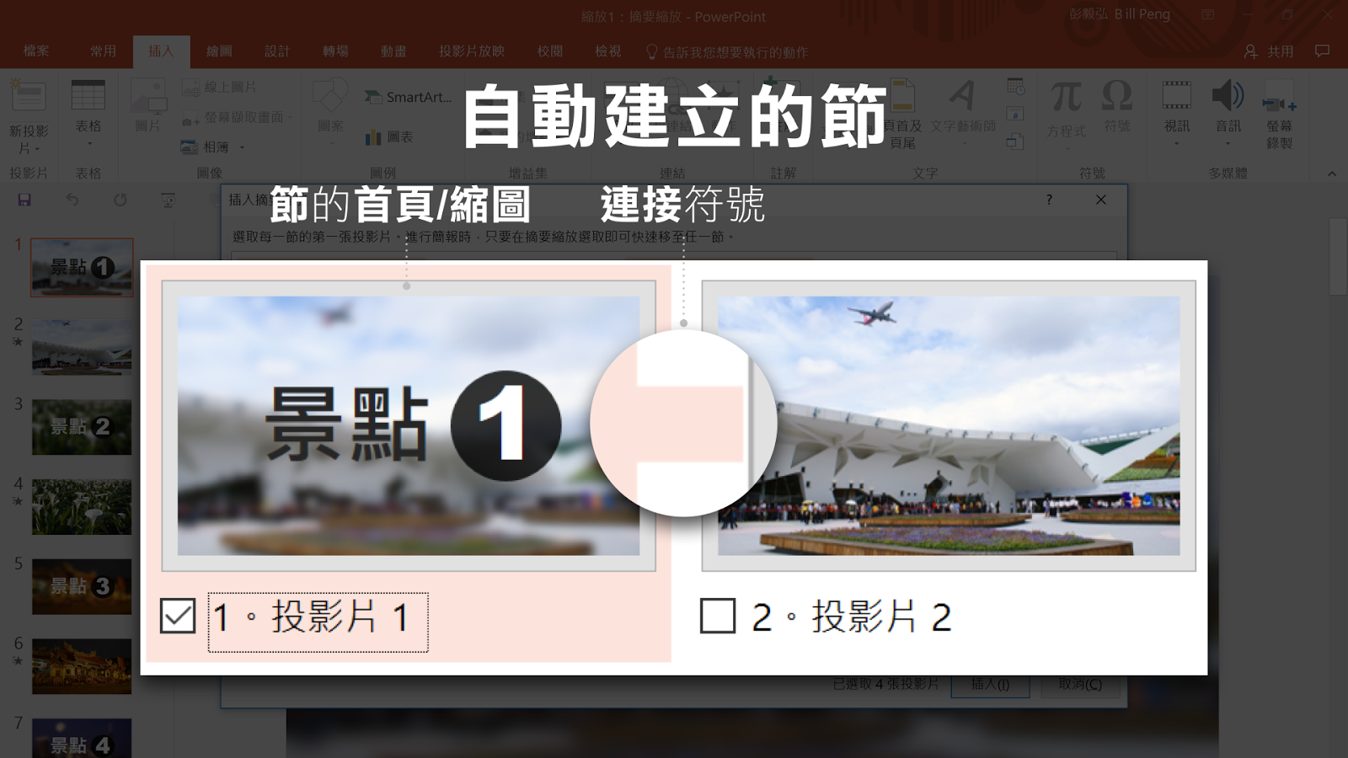Check the 投影片 2 checkbox
The width and height of the screenshot is (1348, 758).
718,617
